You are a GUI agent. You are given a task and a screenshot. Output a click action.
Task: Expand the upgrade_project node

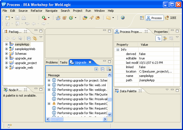coord(6,63)
